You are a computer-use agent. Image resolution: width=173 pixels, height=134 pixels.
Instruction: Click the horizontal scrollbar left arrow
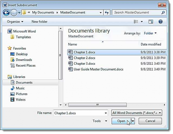pyautogui.click(x=66, y=105)
